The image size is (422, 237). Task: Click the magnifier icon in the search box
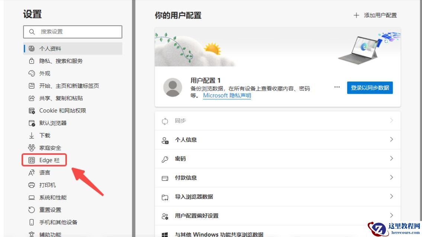coord(32,32)
